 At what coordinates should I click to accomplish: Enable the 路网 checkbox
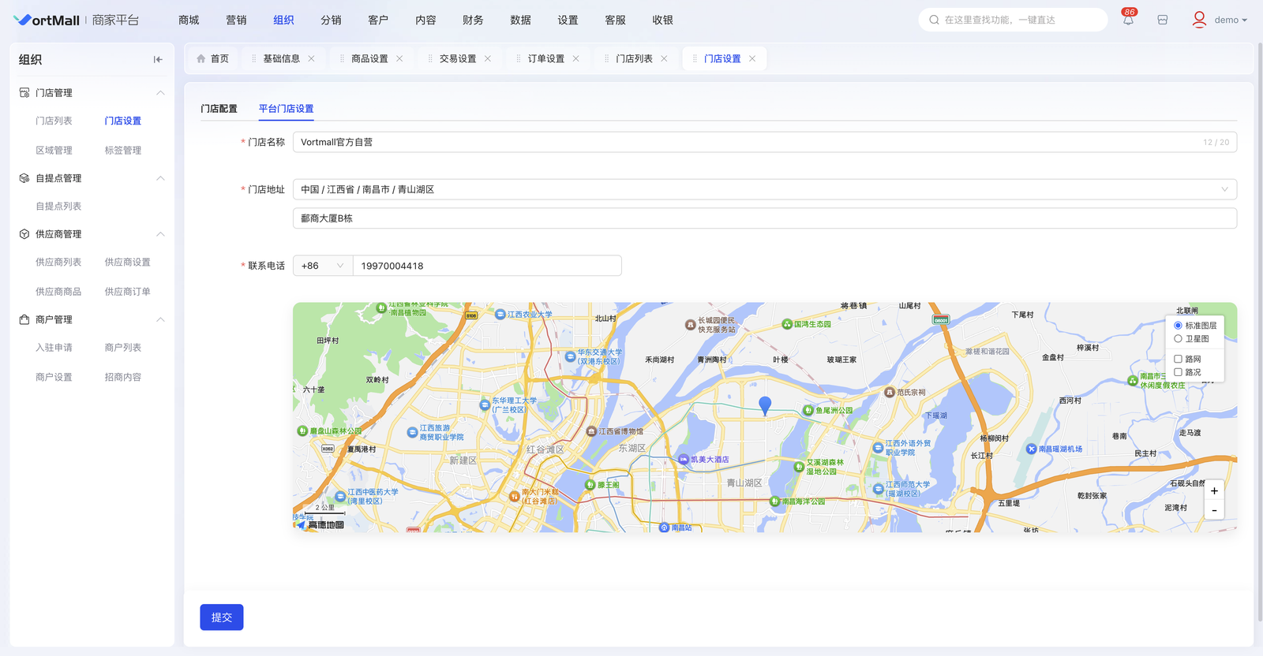click(1178, 360)
